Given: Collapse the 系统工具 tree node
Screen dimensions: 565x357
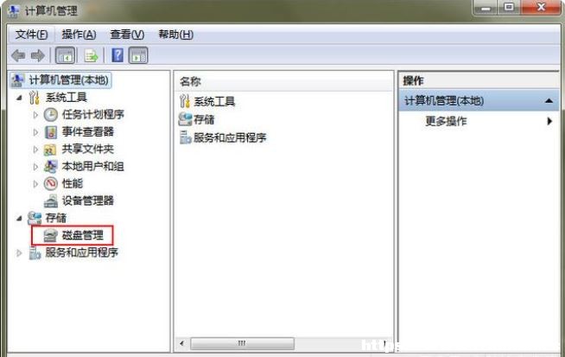Looking at the screenshot, I should tap(19, 98).
